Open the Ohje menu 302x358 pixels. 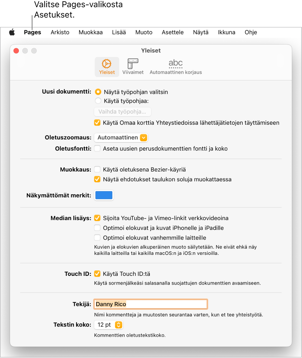point(251,32)
